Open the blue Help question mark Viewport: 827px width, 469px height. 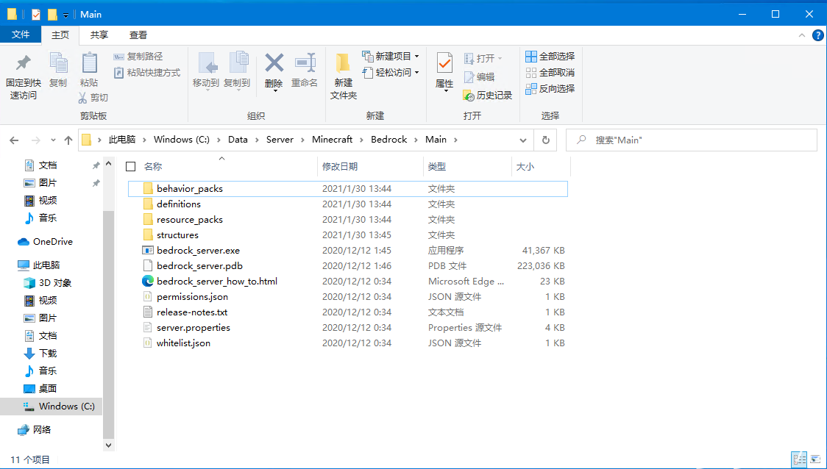(x=817, y=35)
